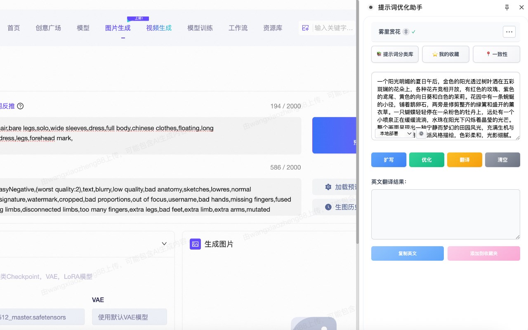Viewport: 528px width, 330px height.
Task: Click the 上新 badge above 视频生成
Action: 138,19
